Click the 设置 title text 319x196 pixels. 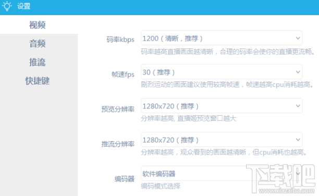(23, 6)
